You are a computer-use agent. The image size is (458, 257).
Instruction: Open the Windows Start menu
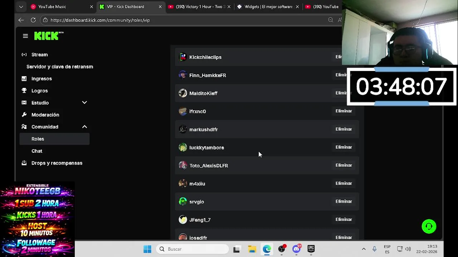coord(147,249)
